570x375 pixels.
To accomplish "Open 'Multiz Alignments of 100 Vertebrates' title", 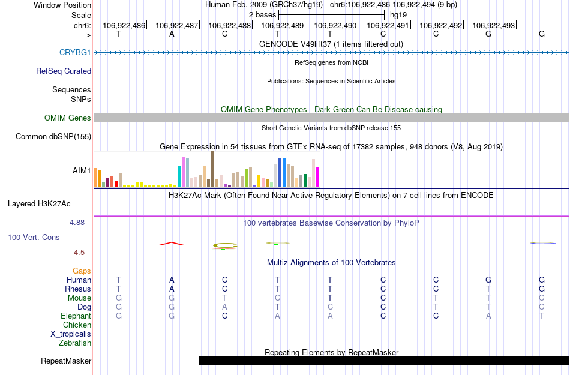I will coord(331,262).
